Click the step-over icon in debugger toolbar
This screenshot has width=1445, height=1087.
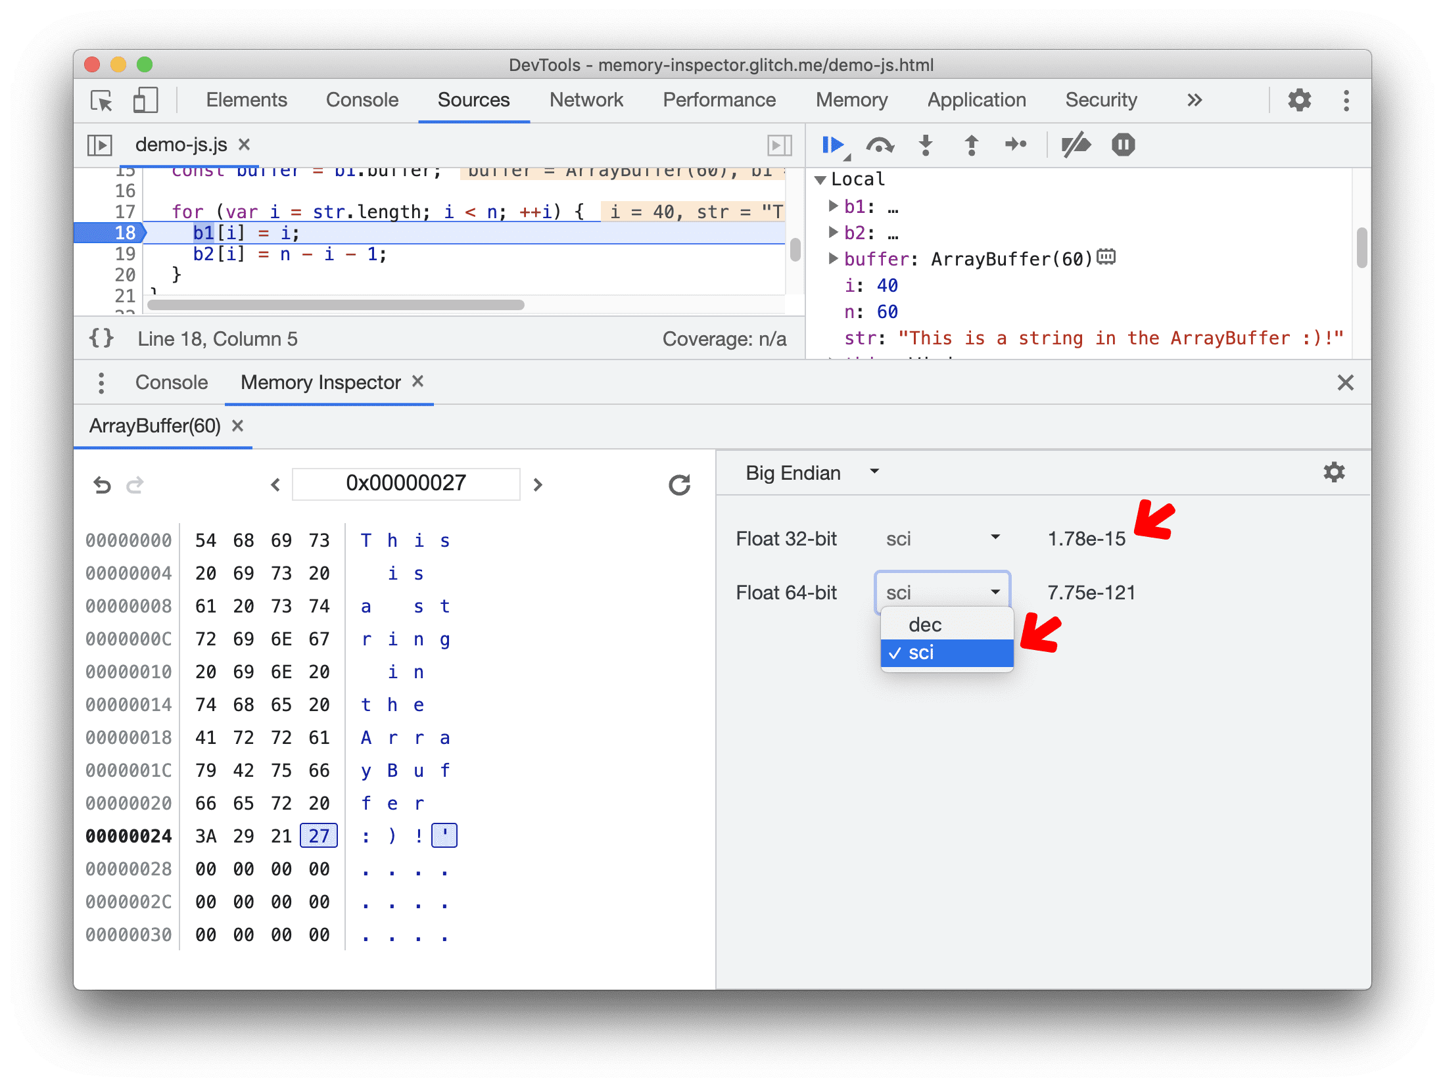click(878, 145)
